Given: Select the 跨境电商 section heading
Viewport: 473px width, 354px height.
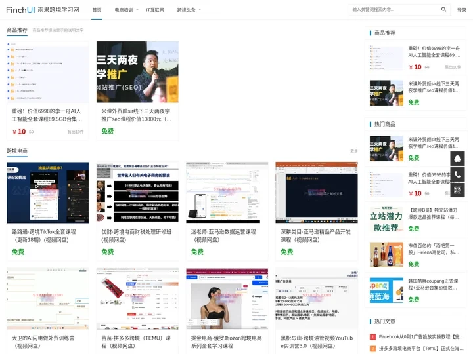Looking at the screenshot, I should coord(17,151).
